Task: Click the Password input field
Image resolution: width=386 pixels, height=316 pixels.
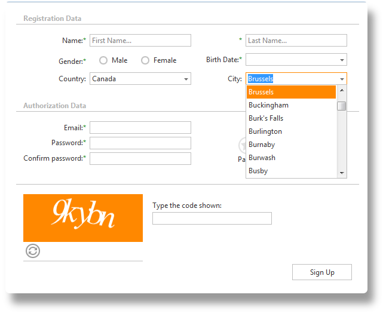Action: (140, 143)
